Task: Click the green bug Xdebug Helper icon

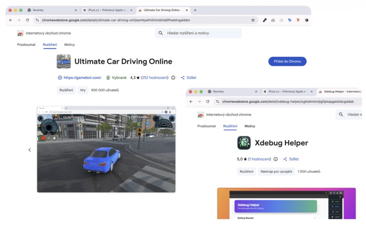Action: click(244, 143)
